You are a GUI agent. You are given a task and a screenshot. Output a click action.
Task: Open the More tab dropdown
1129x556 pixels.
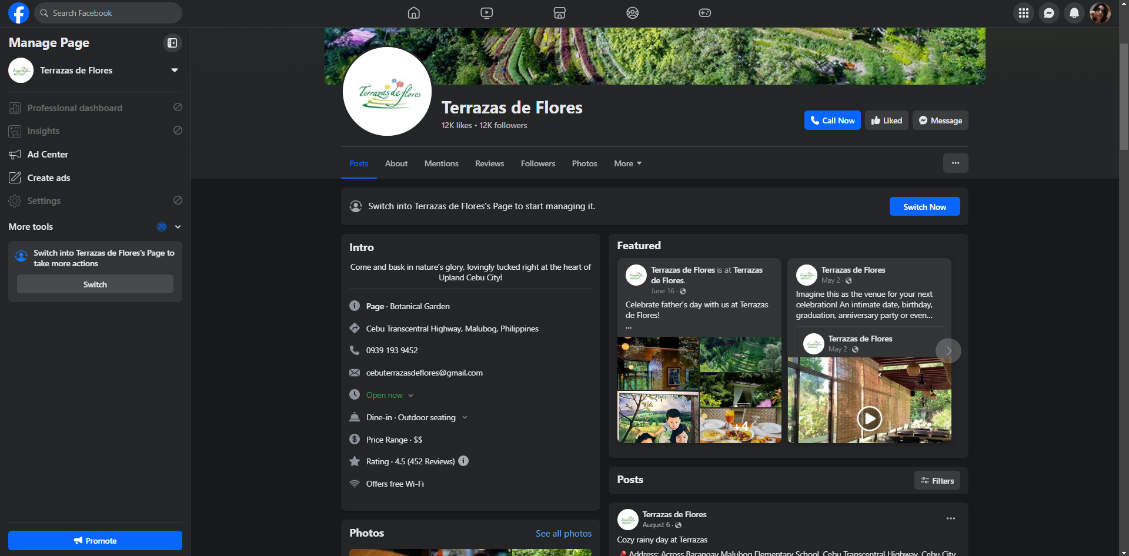coord(627,163)
